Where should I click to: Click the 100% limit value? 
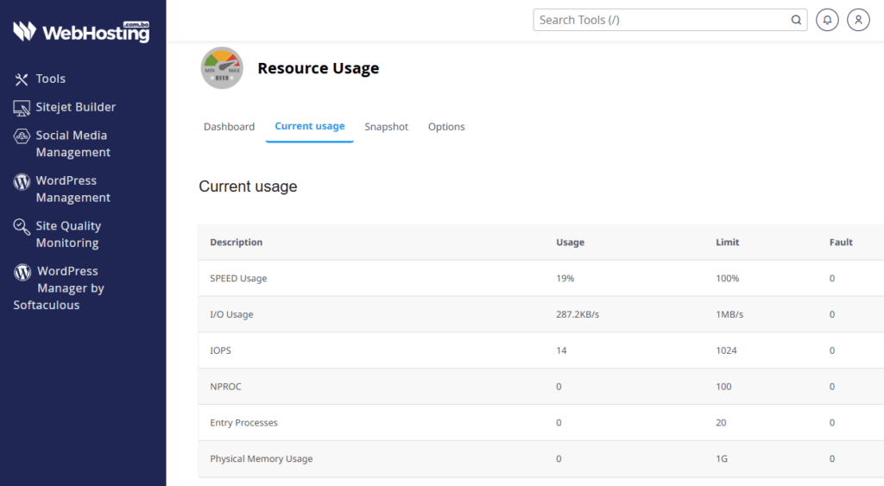pos(727,279)
